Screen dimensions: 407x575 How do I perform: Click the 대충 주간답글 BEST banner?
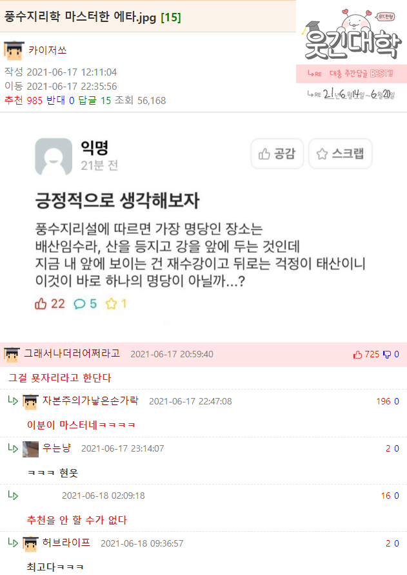352,74
